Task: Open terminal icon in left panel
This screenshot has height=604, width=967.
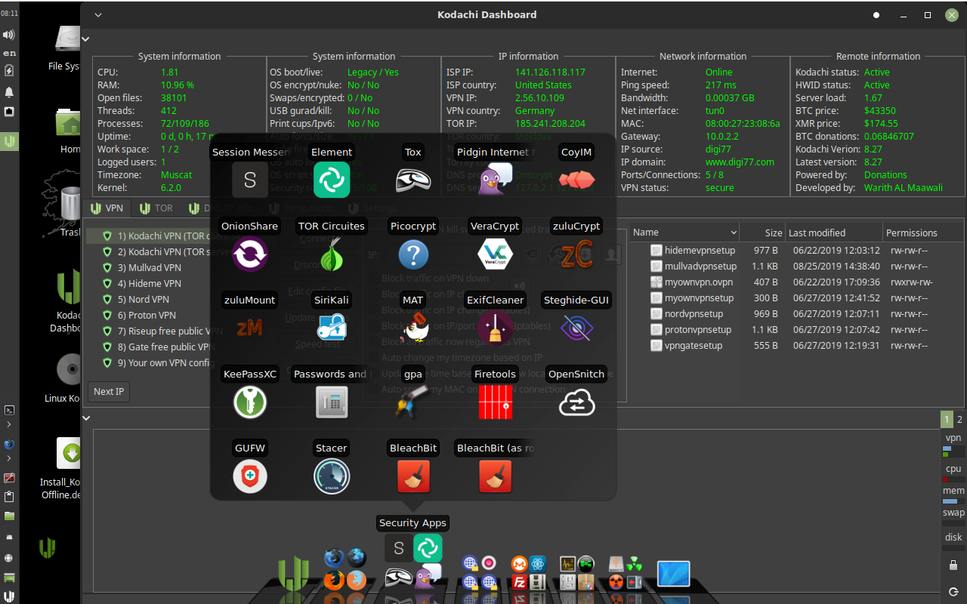Action: click(x=9, y=411)
